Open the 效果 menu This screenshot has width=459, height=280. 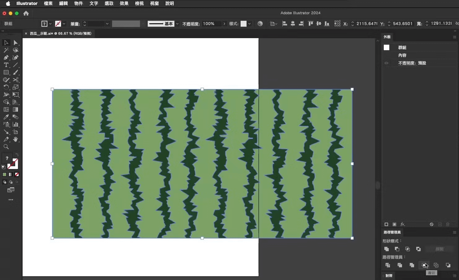click(124, 3)
